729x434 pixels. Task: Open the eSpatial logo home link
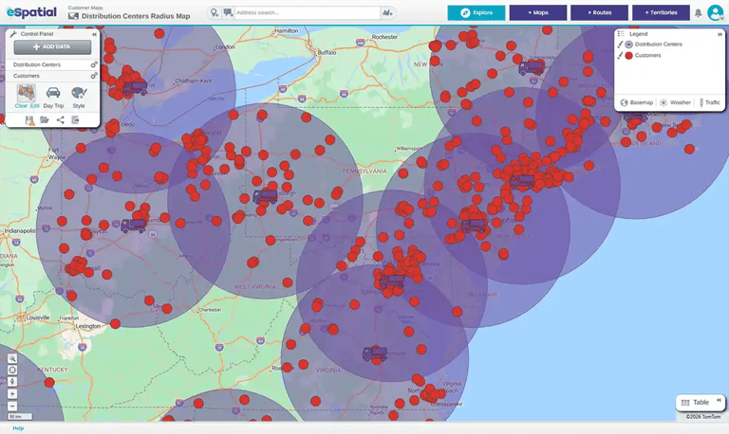click(31, 12)
